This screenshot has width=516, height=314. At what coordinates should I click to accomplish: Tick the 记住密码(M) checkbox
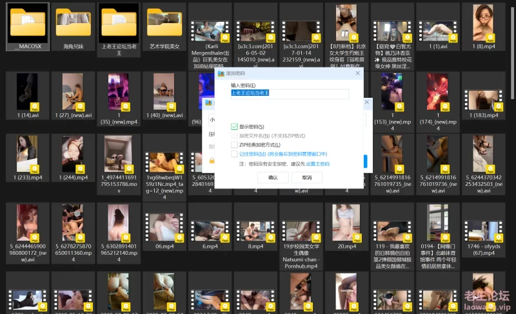pyautogui.click(x=234, y=154)
